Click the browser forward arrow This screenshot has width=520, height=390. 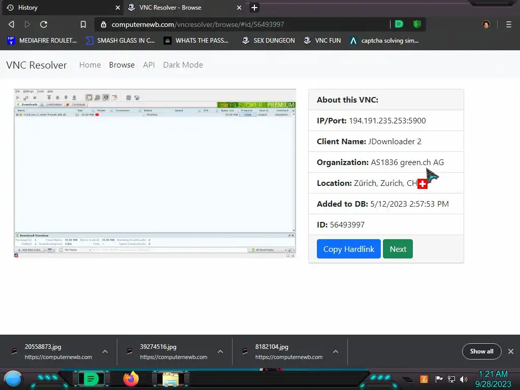pyautogui.click(x=27, y=24)
